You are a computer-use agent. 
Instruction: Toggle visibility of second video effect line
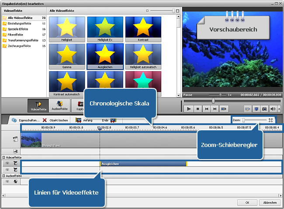coord(7,170)
